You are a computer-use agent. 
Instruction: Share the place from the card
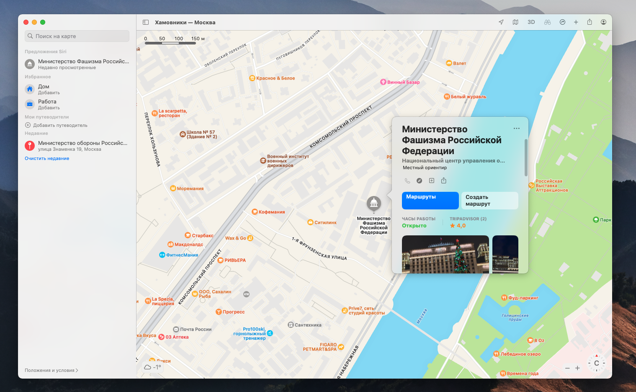tap(444, 181)
